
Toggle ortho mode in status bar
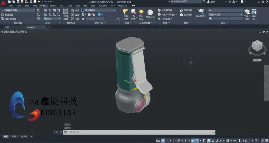click(x=174, y=141)
